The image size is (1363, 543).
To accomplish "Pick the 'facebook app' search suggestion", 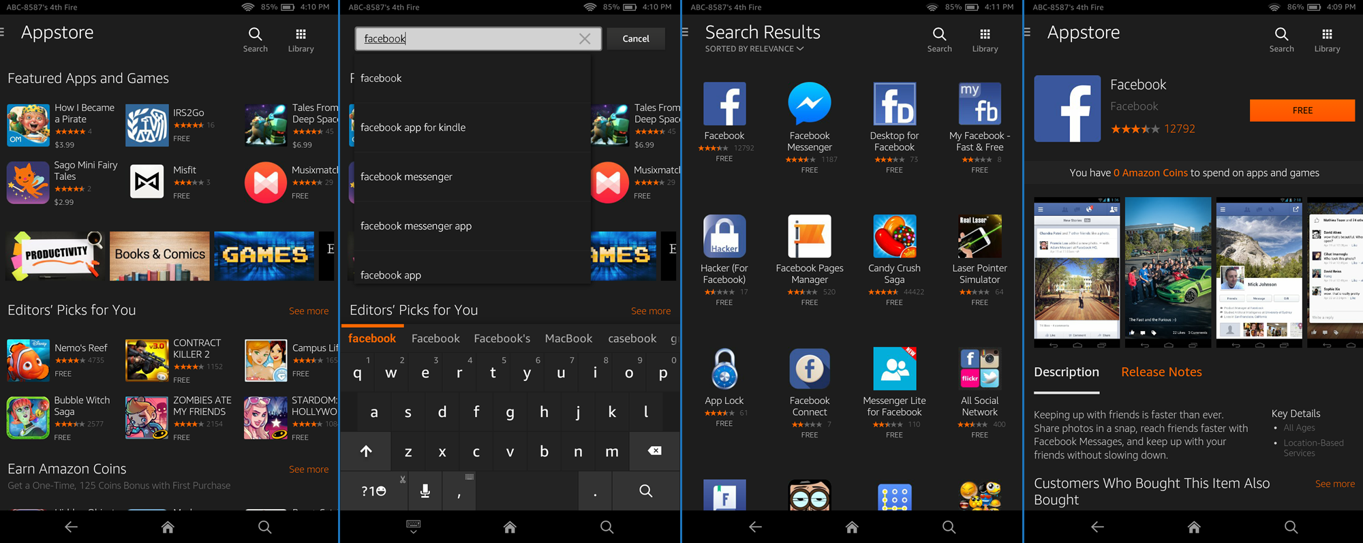I will coord(472,273).
